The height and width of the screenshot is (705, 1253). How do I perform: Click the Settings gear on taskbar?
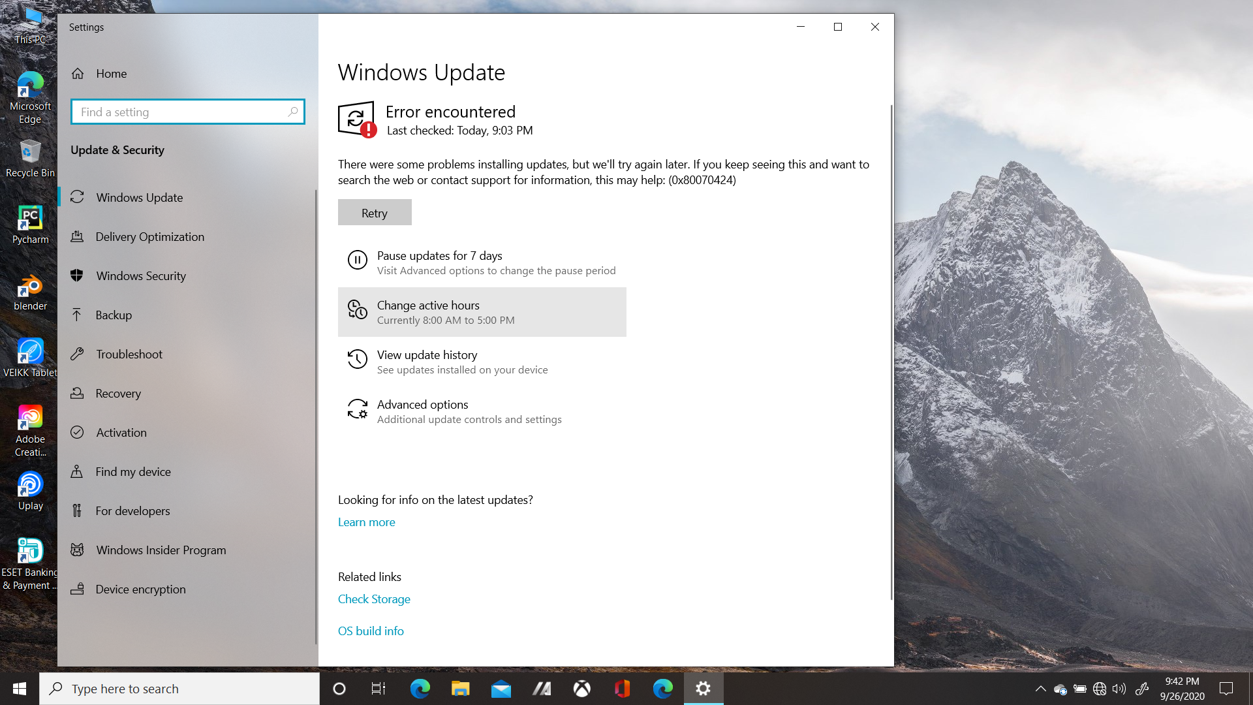click(703, 689)
